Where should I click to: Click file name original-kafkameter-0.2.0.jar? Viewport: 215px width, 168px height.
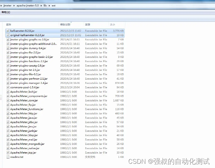coord(27,35)
